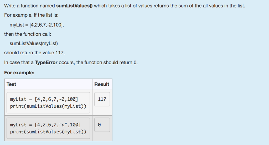Select the Test column header
This screenshot has width=269, height=145.
tap(11, 84)
